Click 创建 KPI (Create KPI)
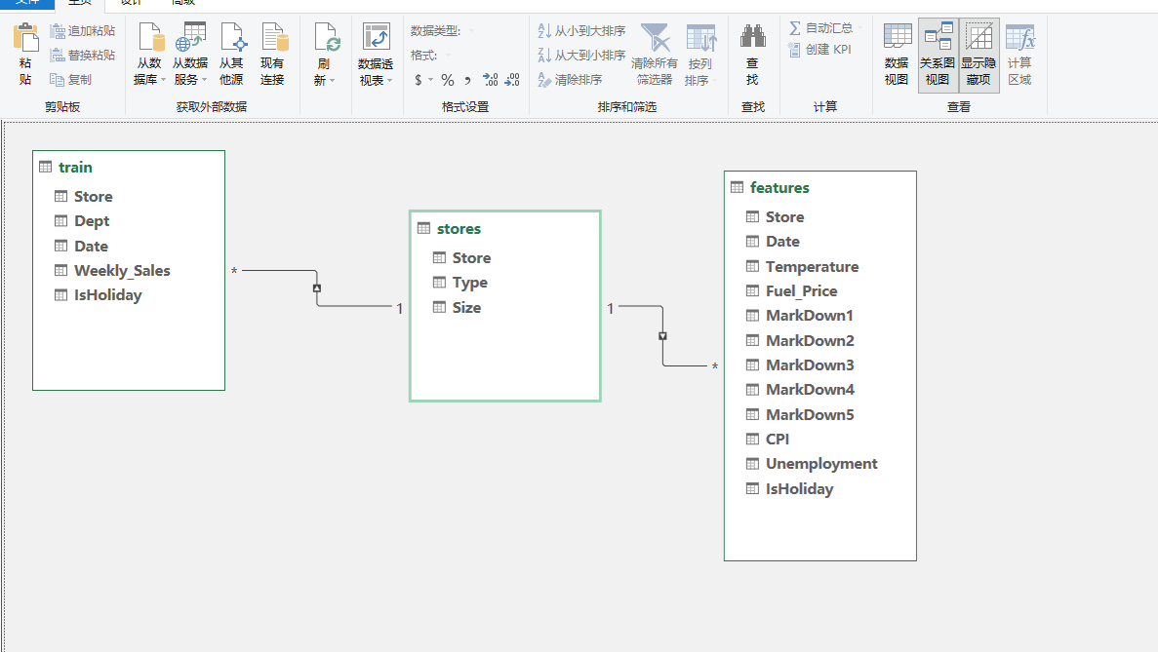This screenshot has width=1158, height=652. pyautogui.click(x=819, y=50)
